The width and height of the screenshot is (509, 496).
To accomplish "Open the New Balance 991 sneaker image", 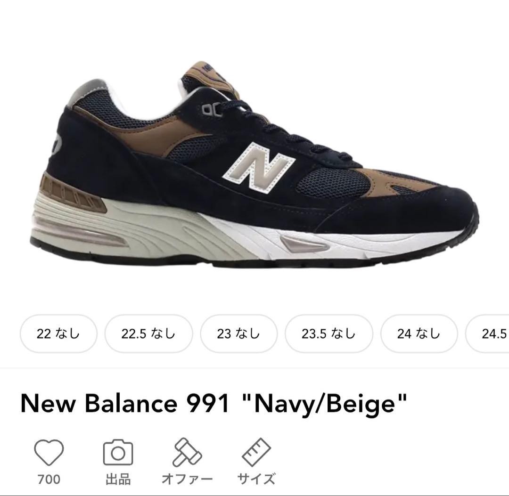I will pyautogui.click(x=254, y=164).
